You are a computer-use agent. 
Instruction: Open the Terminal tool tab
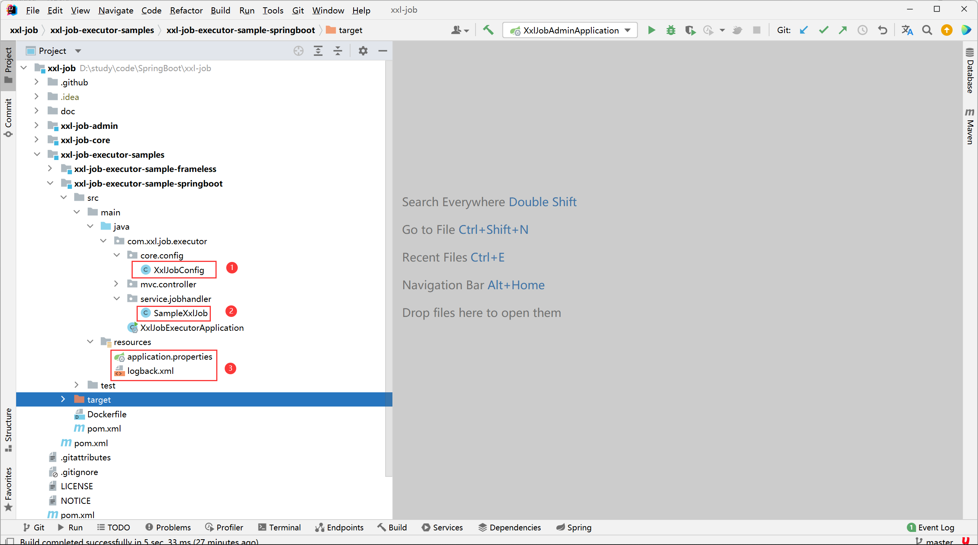coord(279,527)
